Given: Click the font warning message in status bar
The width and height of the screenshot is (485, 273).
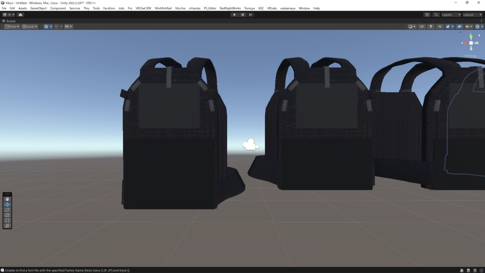Looking at the screenshot, I should pos(67,270).
